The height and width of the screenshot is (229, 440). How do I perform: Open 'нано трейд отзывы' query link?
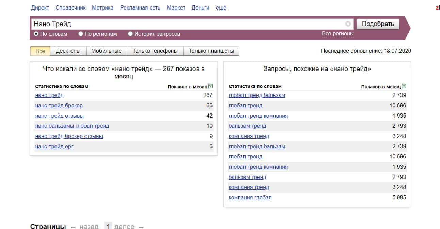pyautogui.click(x=59, y=116)
